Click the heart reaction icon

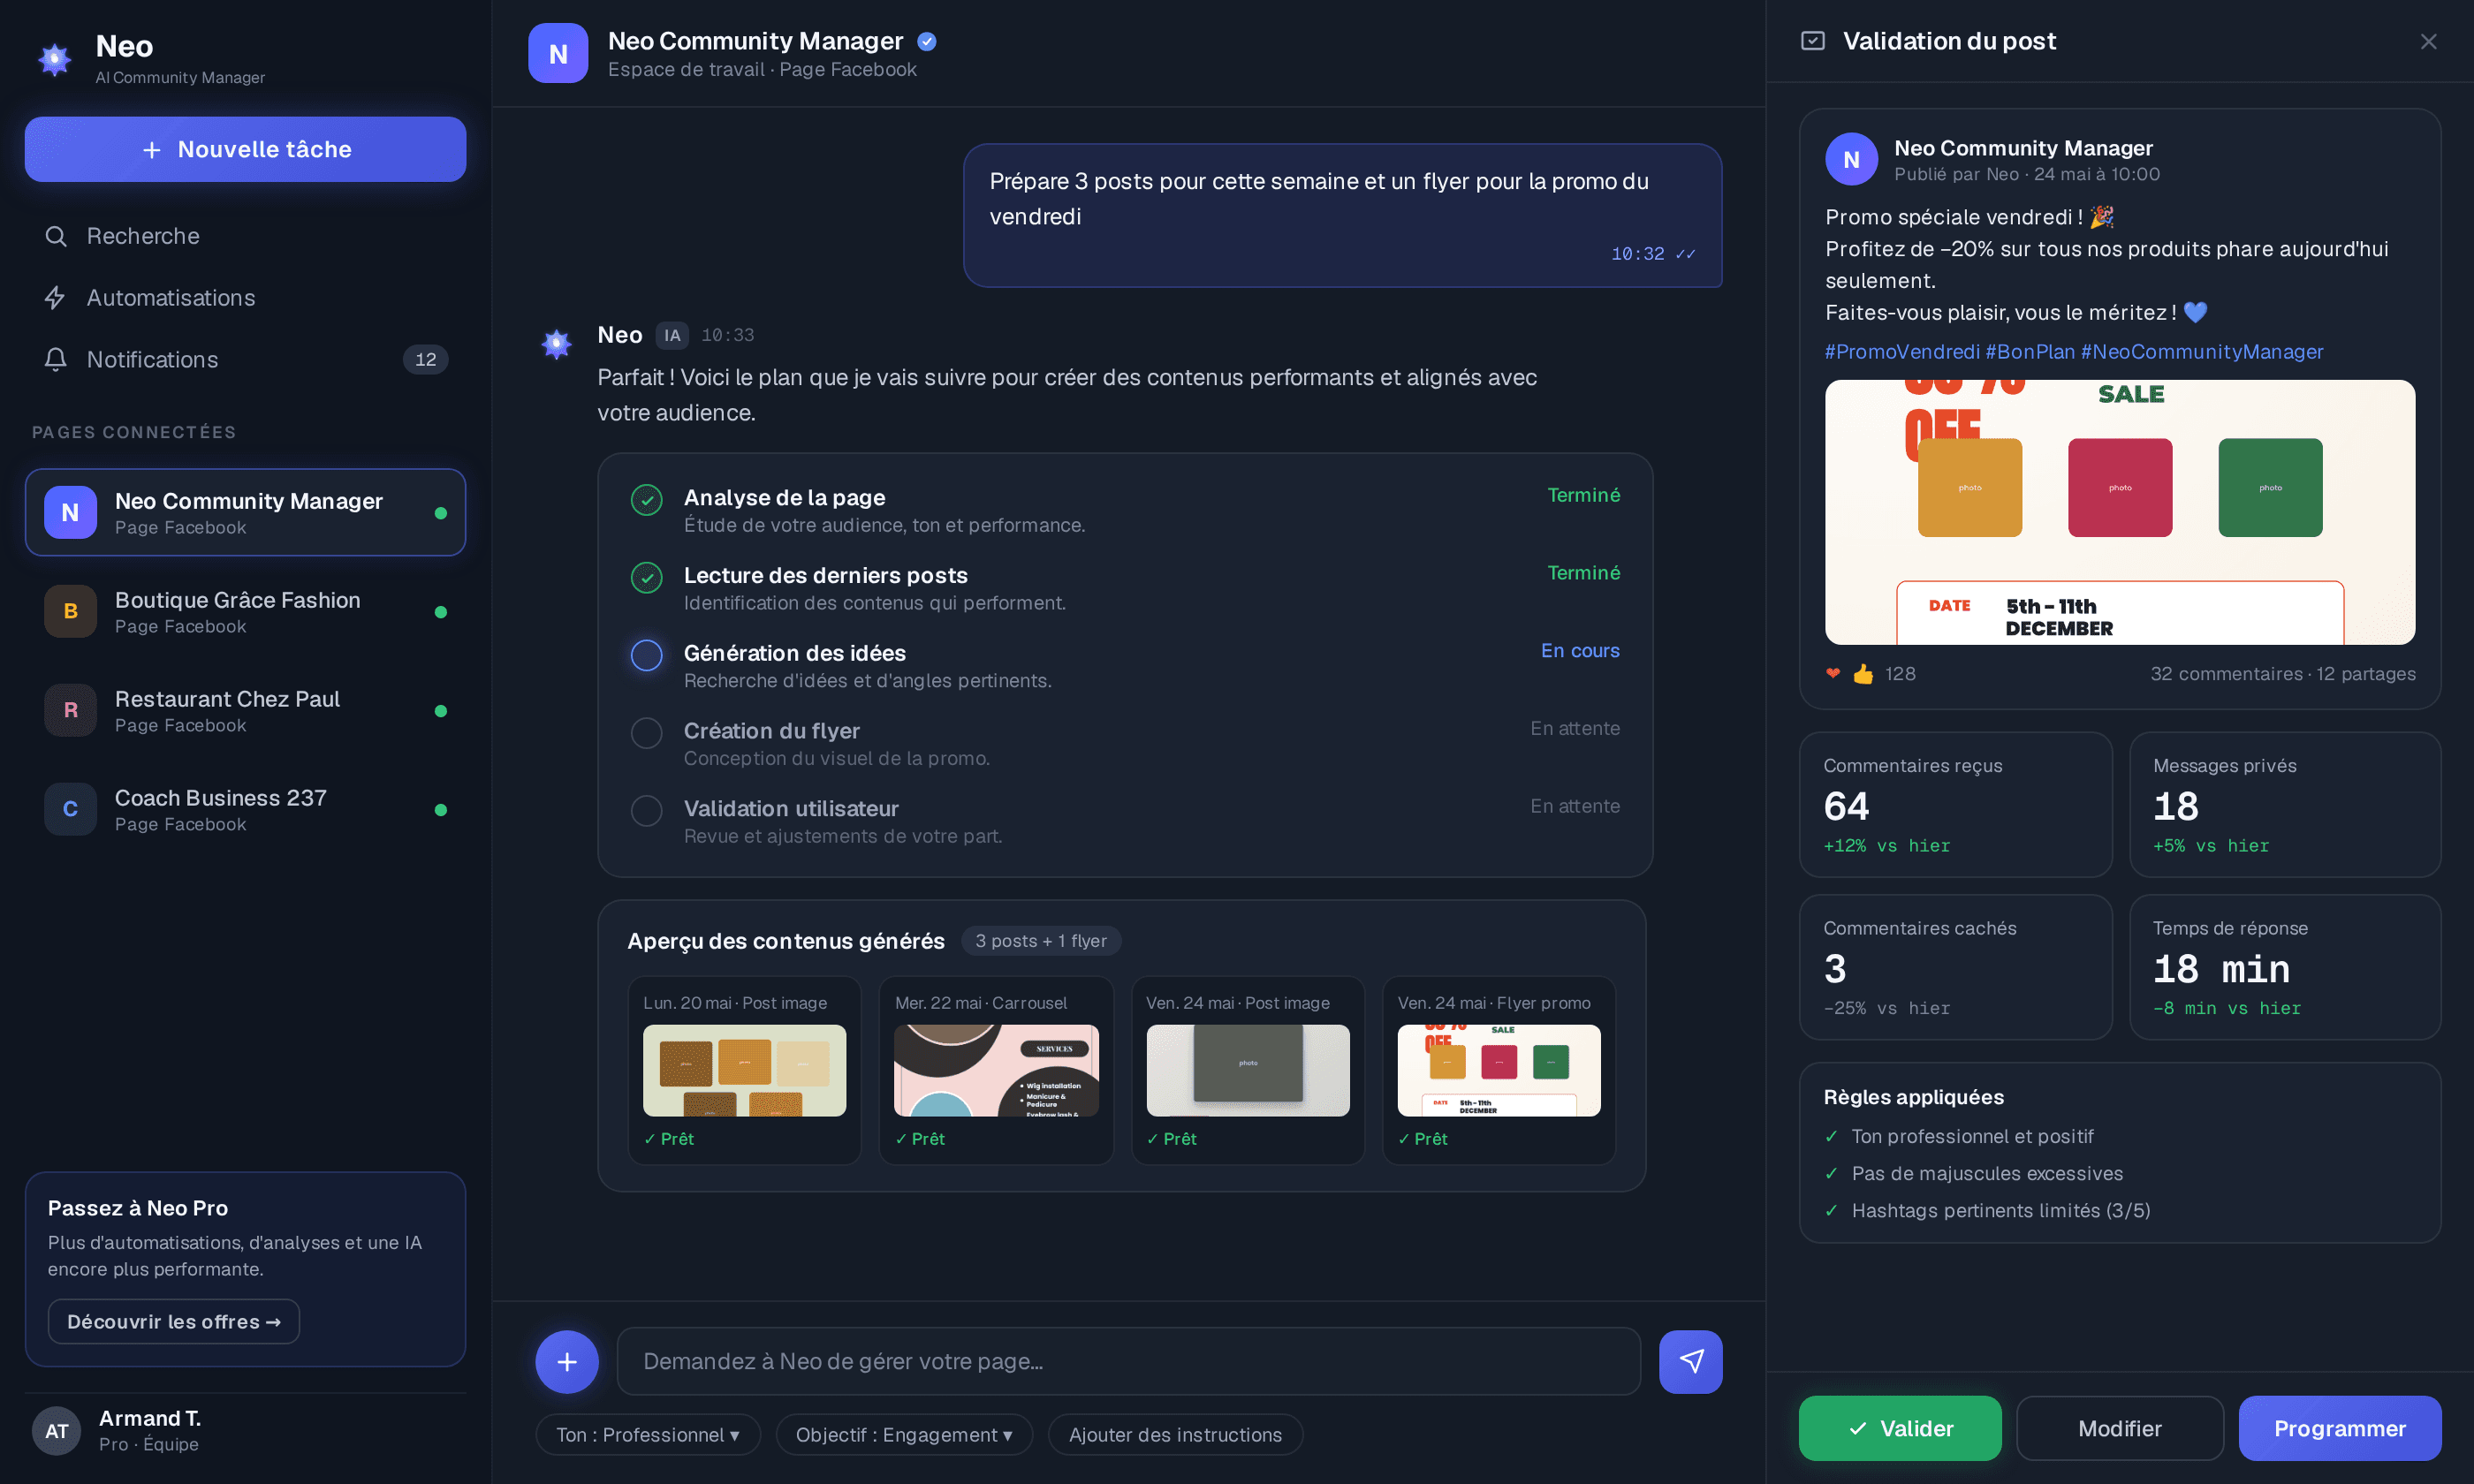(x=1833, y=674)
